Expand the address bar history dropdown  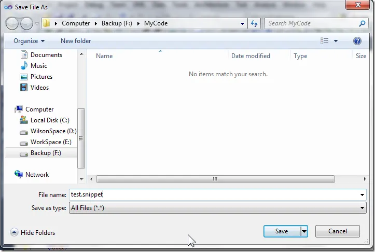click(242, 23)
